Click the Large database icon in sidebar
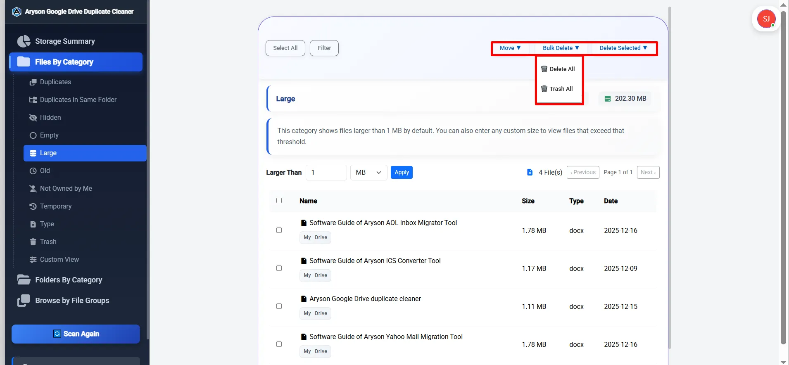Screen dimensions: 789x365 [x=33, y=153]
